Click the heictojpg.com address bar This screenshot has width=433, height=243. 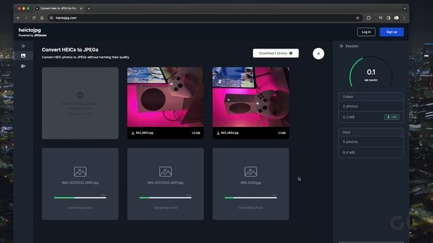click(204, 18)
